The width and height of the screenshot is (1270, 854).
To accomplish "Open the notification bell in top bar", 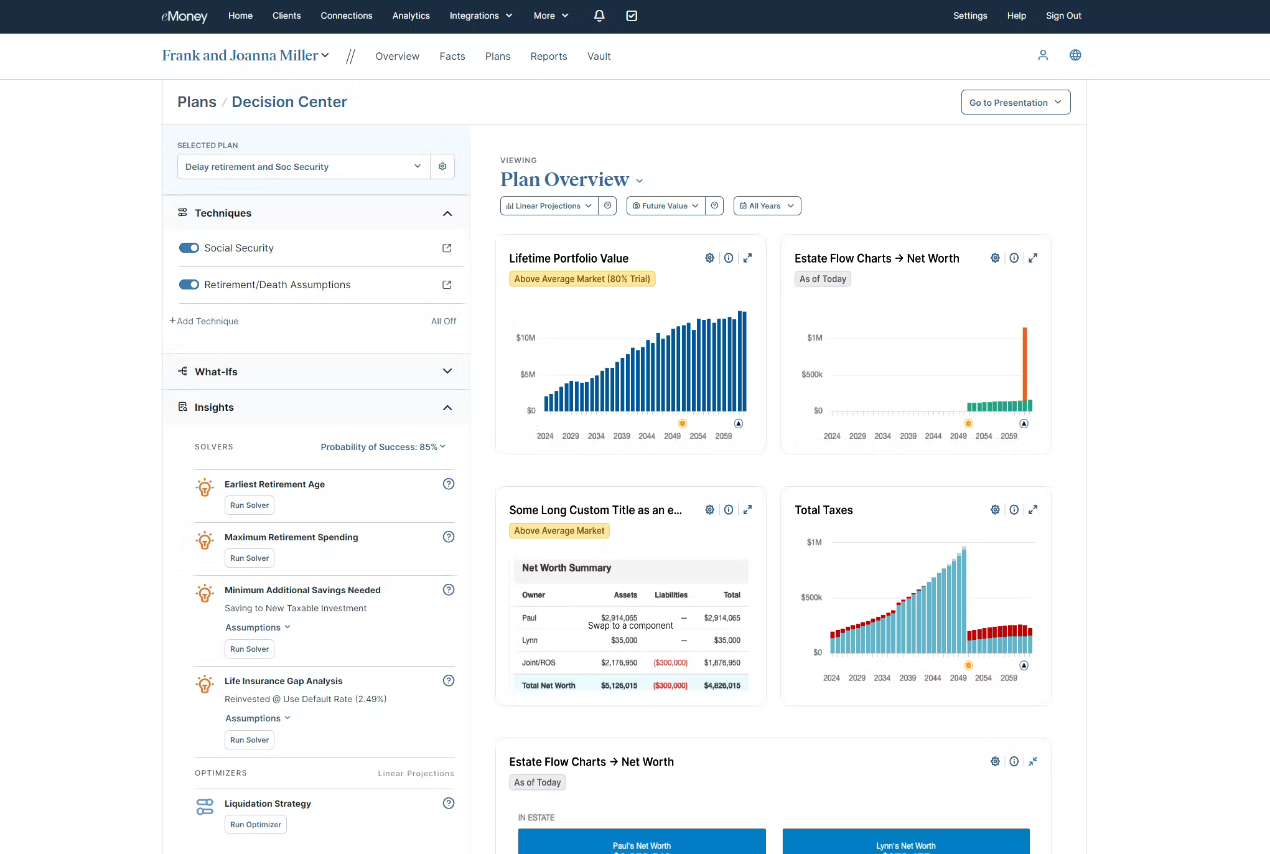I will [x=599, y=15].
